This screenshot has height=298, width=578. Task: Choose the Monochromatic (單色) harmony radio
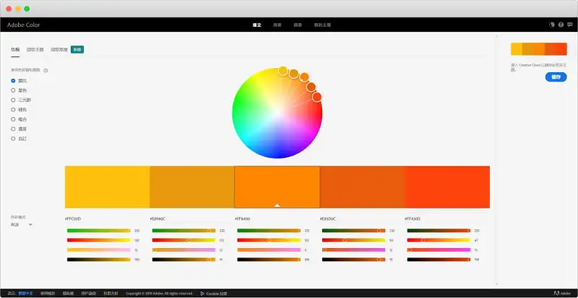(x=13, y=90)
